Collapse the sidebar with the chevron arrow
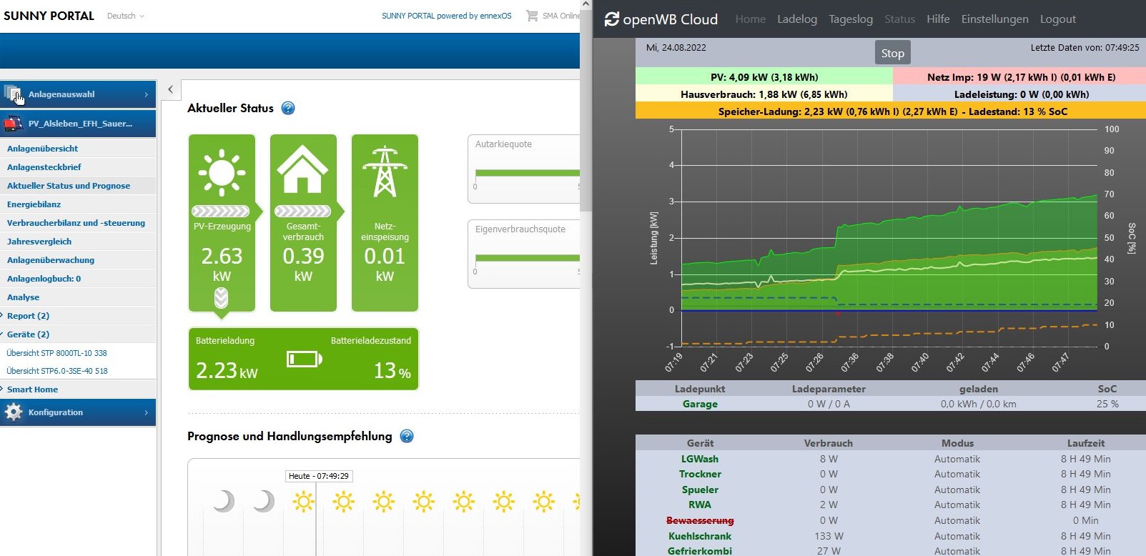 pyautogui.click(x=170, y=89)
